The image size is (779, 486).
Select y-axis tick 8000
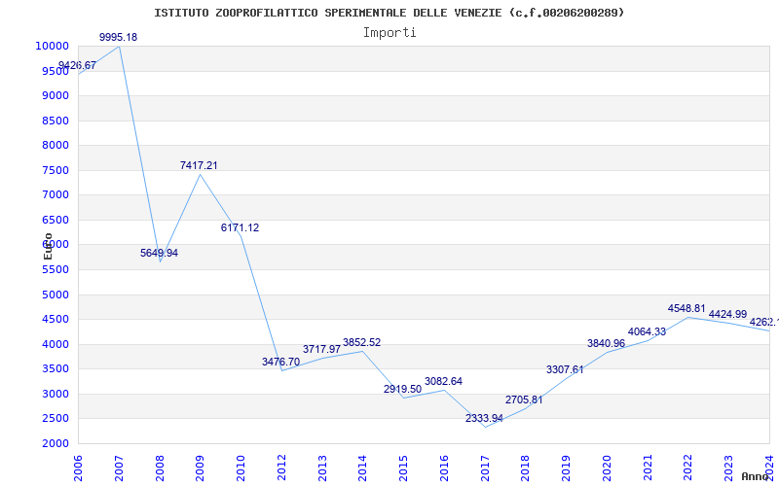point(55,145)
